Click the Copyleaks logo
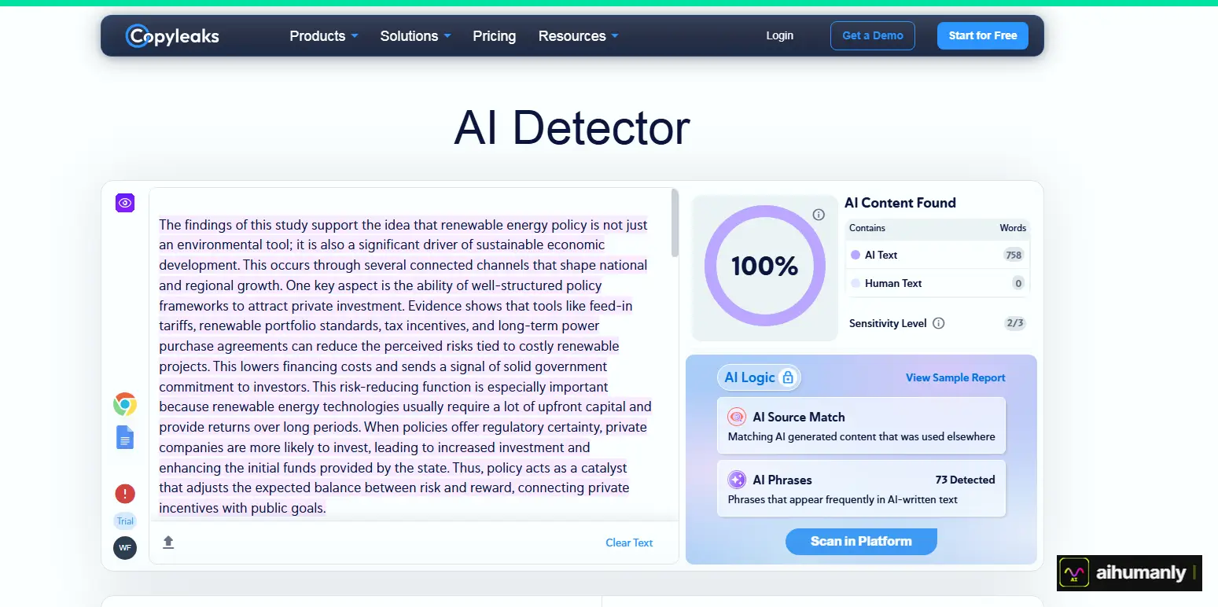Screen dimensions: 1218x607 172,35
